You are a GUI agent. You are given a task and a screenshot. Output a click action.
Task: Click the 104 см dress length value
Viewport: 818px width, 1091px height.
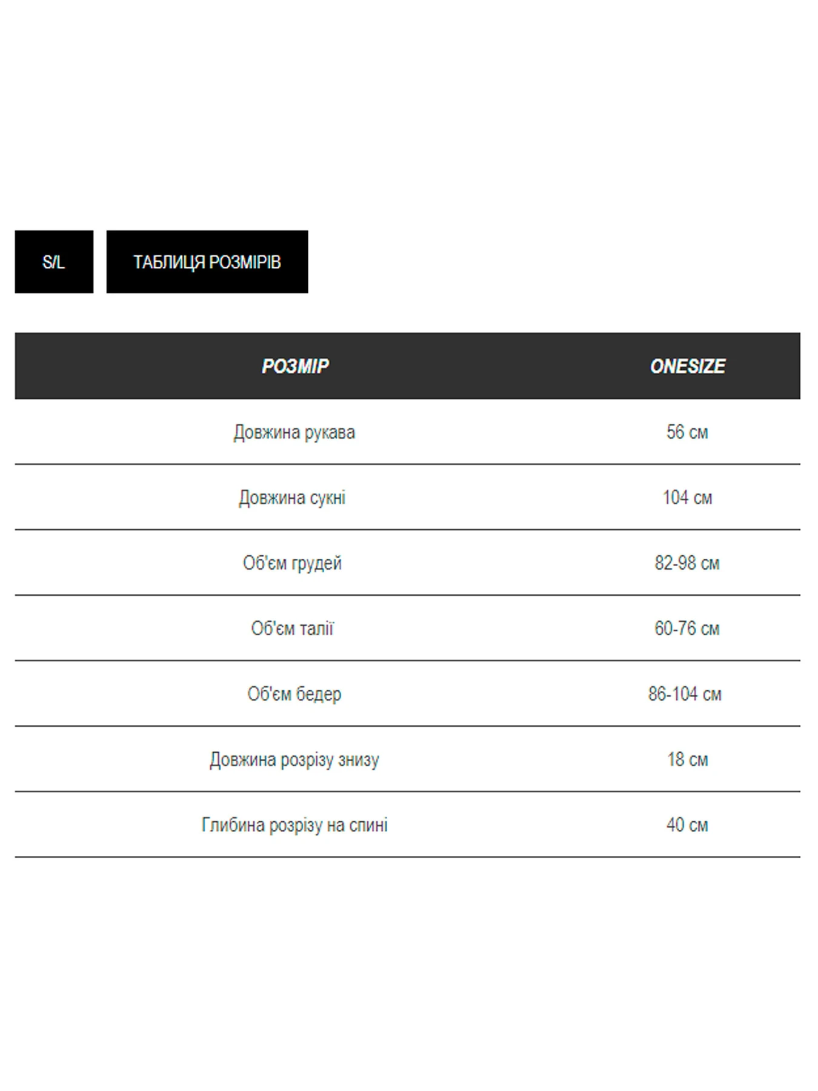687,498
